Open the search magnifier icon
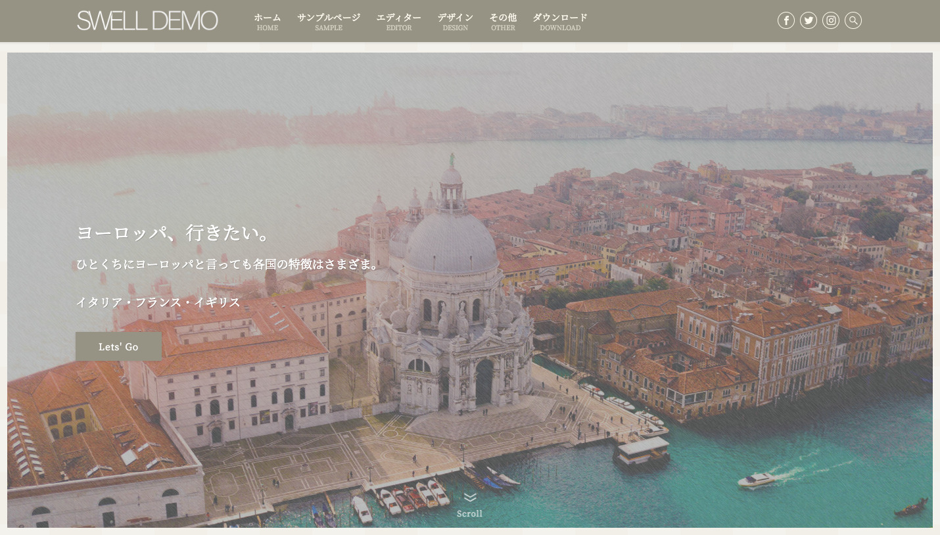940x535 pixels. point(853,20)
